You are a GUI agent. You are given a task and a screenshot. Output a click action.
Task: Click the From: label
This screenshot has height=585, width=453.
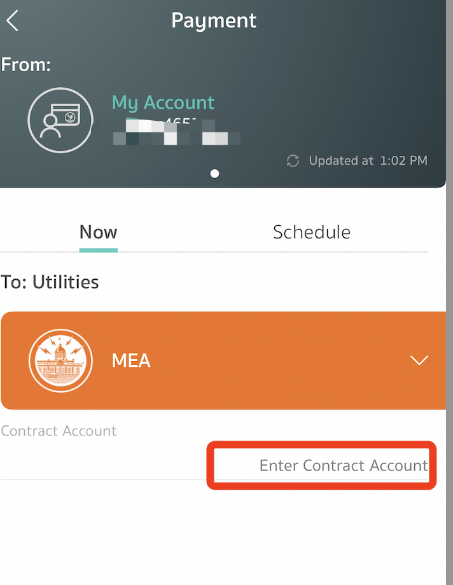(x=26, y=64)
